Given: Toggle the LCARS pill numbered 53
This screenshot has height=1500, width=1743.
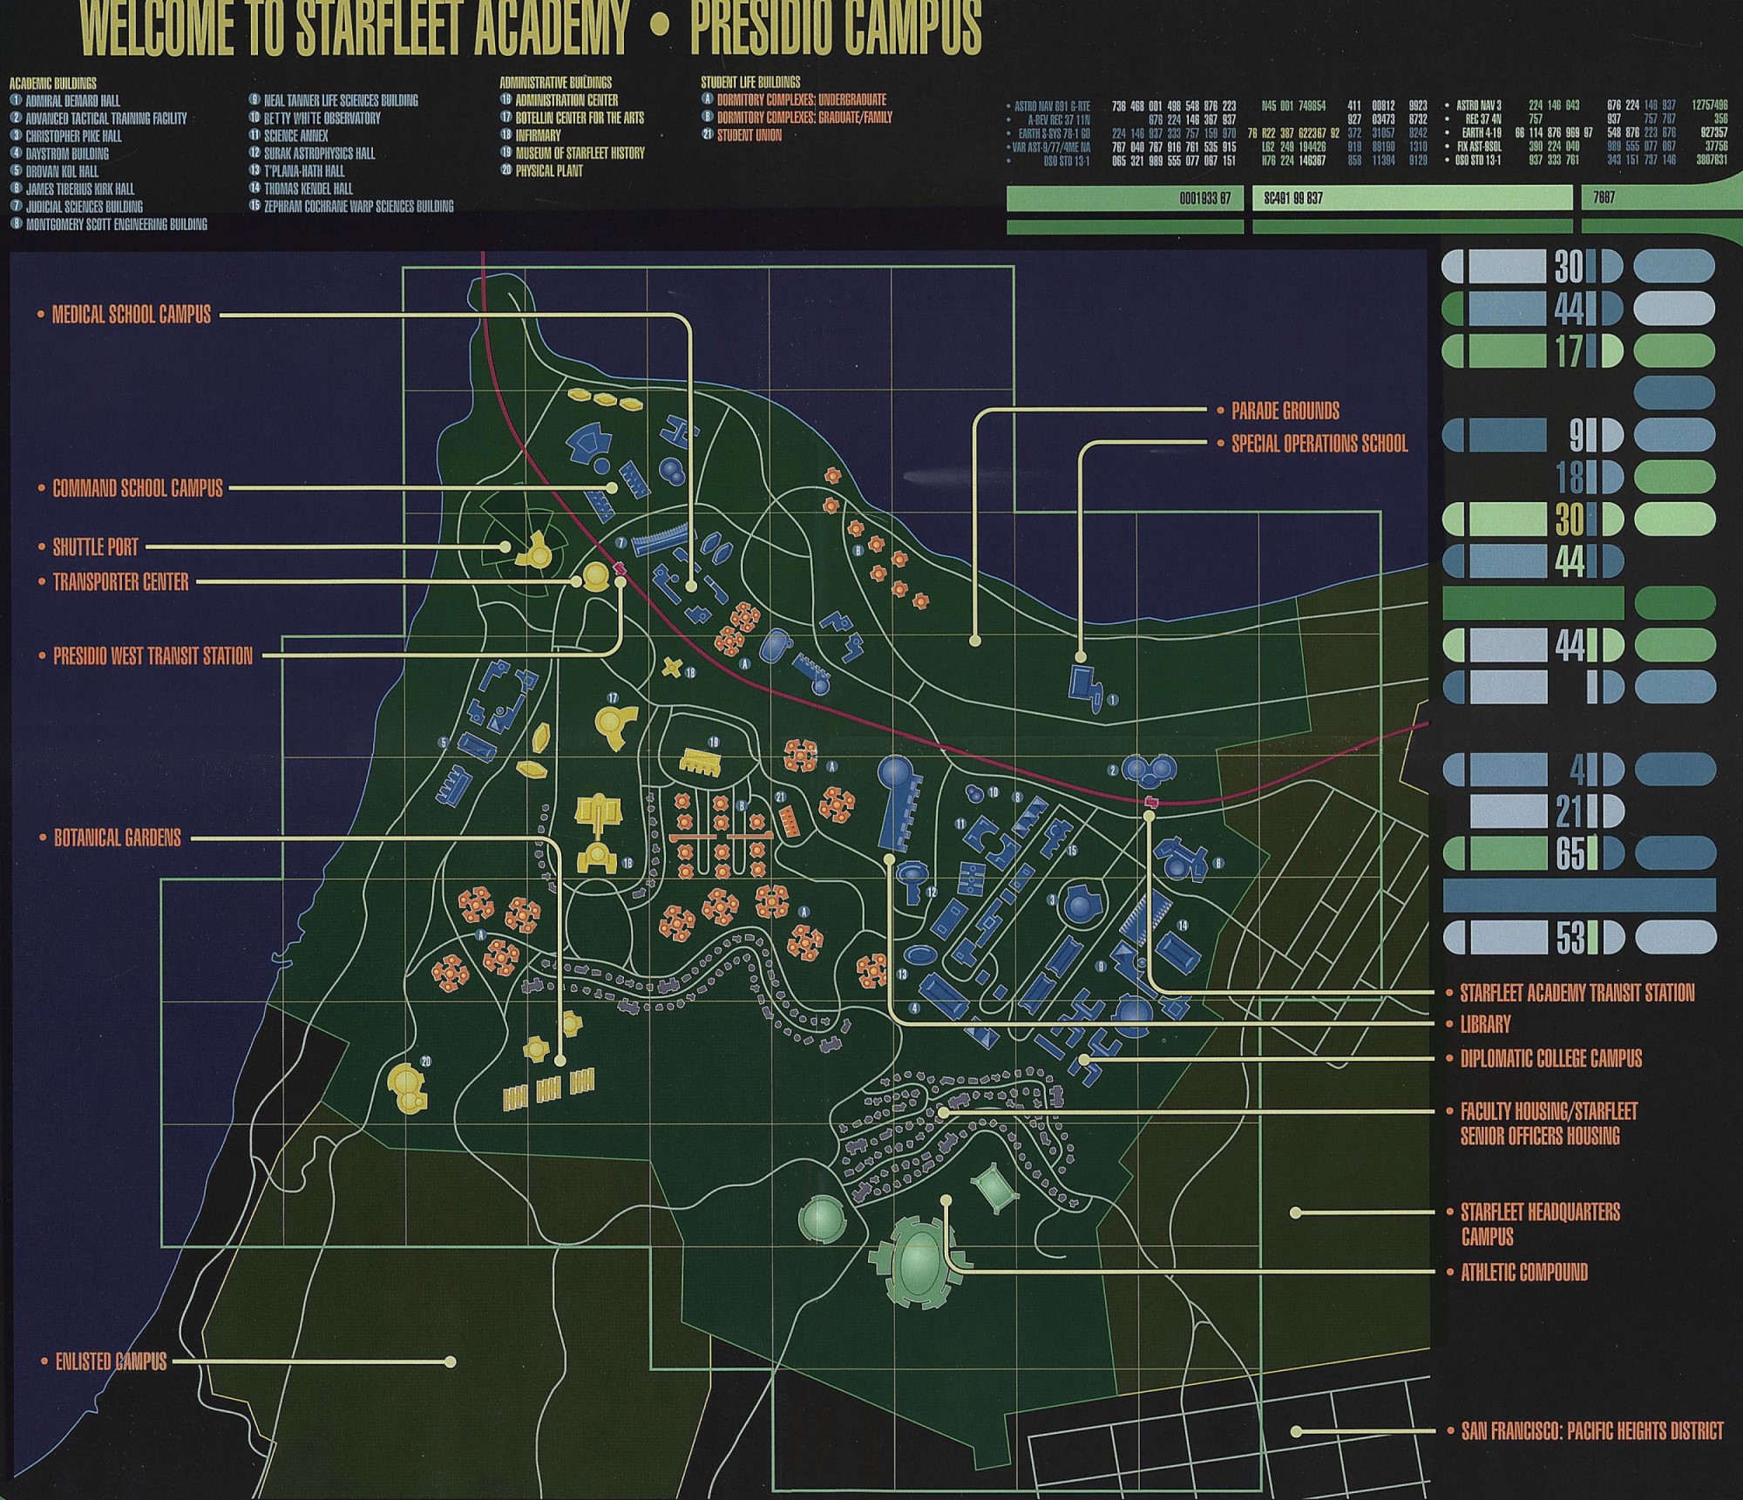Looking at the screenshot, I should click(1534, 938).
